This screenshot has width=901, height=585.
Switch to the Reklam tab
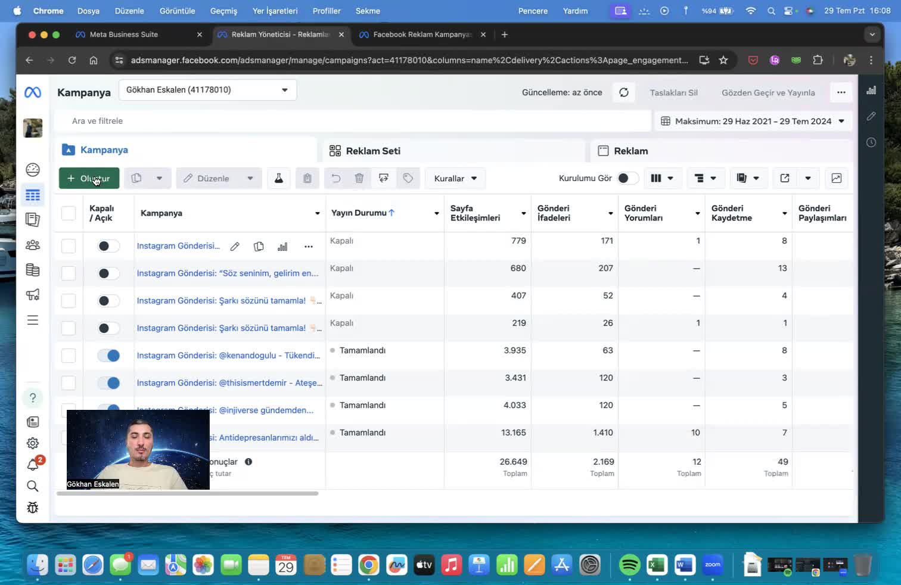point(721,151)
